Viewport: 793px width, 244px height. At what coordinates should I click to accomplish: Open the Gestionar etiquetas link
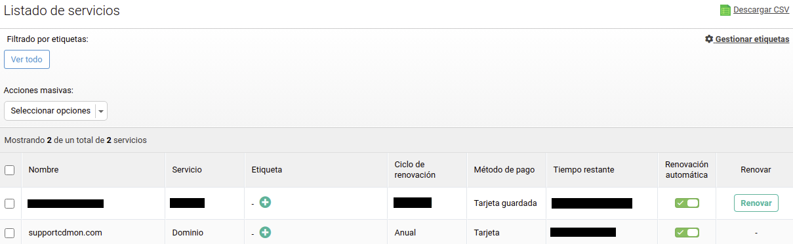(x=752, y=39)
